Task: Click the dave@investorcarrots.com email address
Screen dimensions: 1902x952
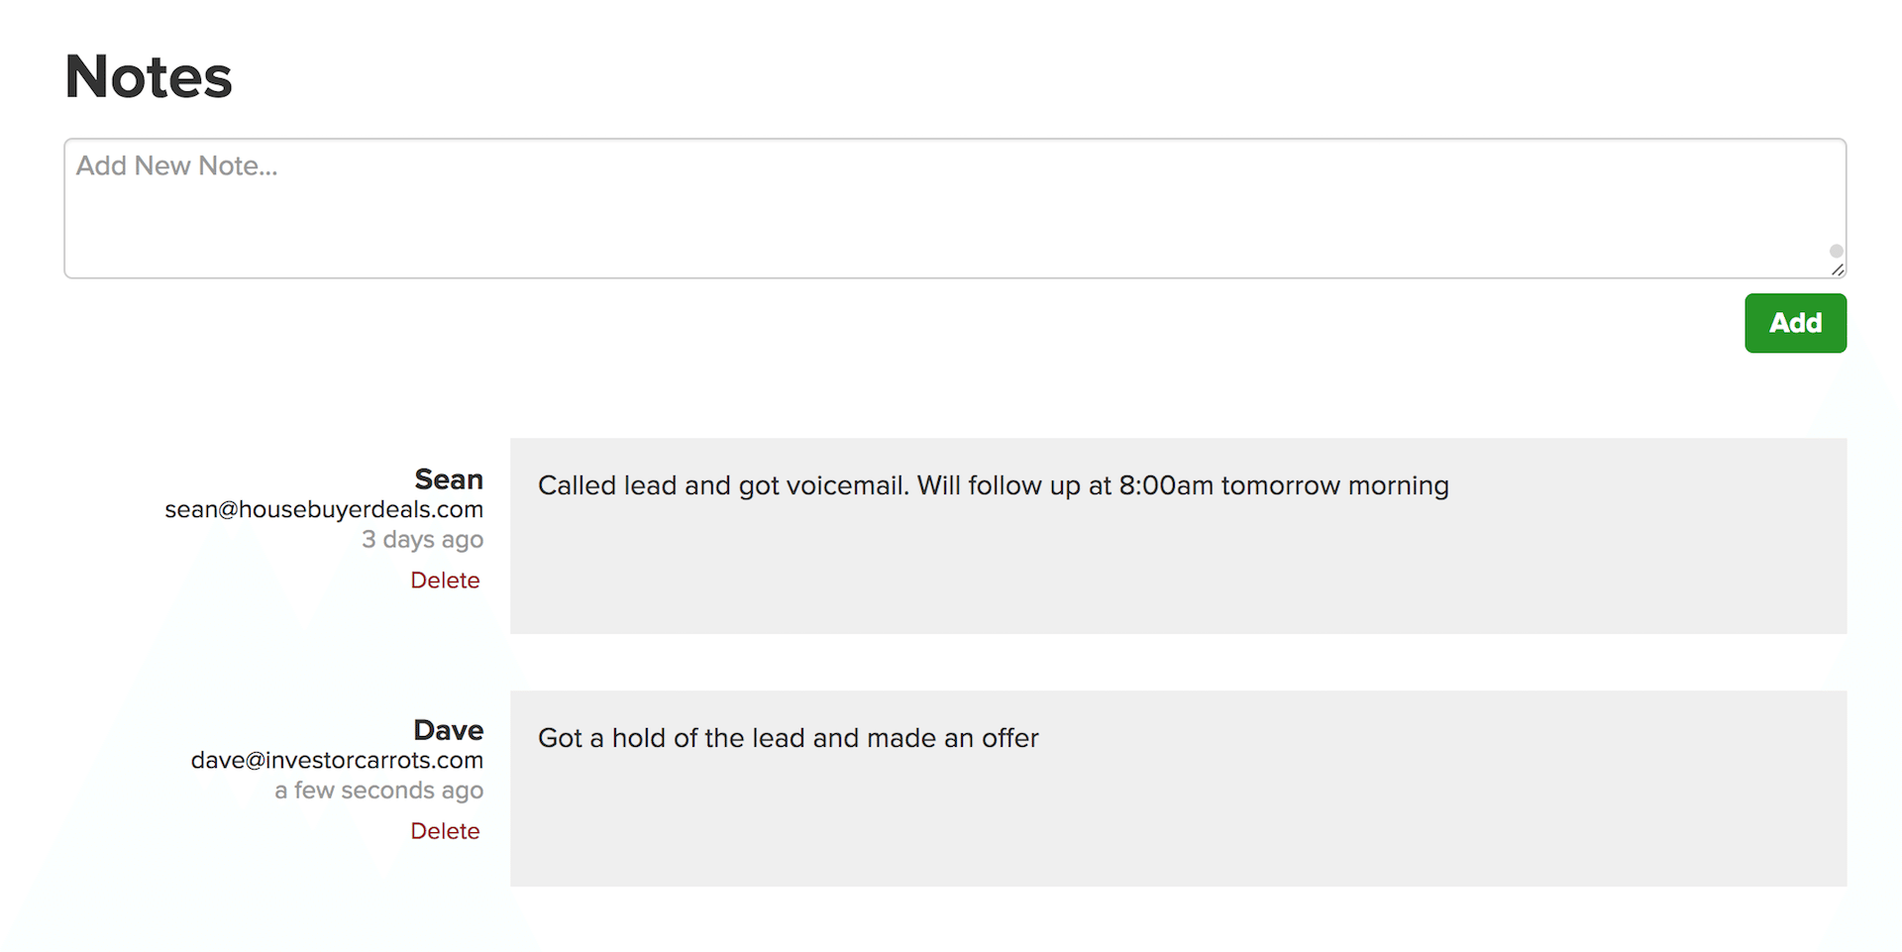Action: (337, 760)
